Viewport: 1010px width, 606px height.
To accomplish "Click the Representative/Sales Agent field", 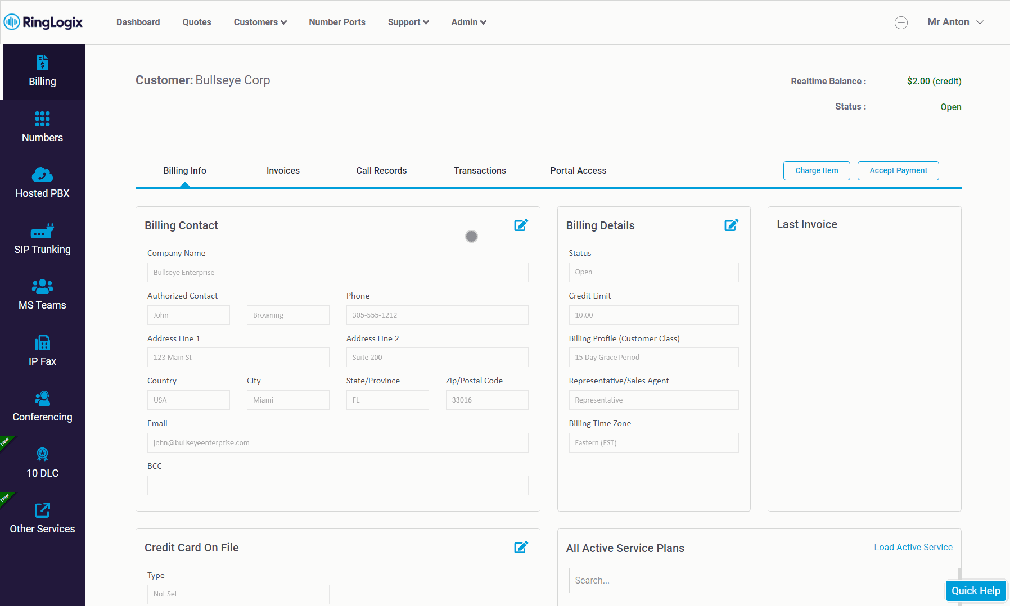I will [654, 400].
